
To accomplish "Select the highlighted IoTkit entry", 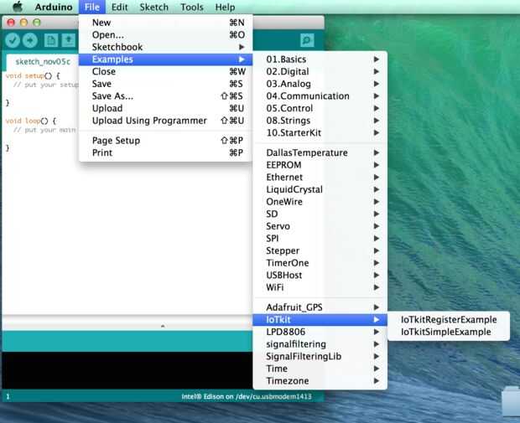I will coord(320,320).
